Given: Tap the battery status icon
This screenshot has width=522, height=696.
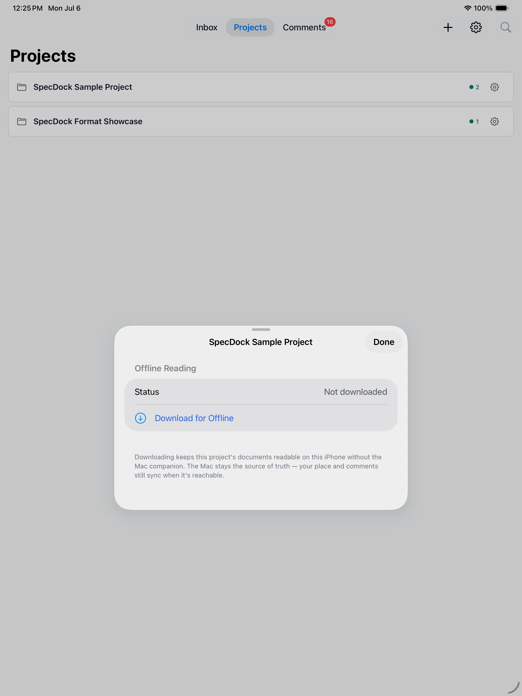Looking at the screenshot, I should point(502,8).
